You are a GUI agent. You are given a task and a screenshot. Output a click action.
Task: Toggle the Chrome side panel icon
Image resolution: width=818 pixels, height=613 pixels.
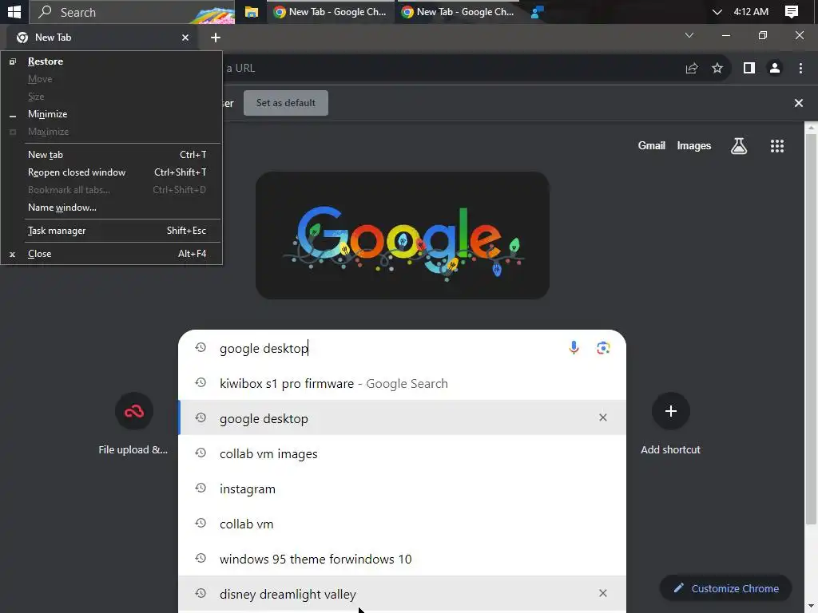[749, 68]
